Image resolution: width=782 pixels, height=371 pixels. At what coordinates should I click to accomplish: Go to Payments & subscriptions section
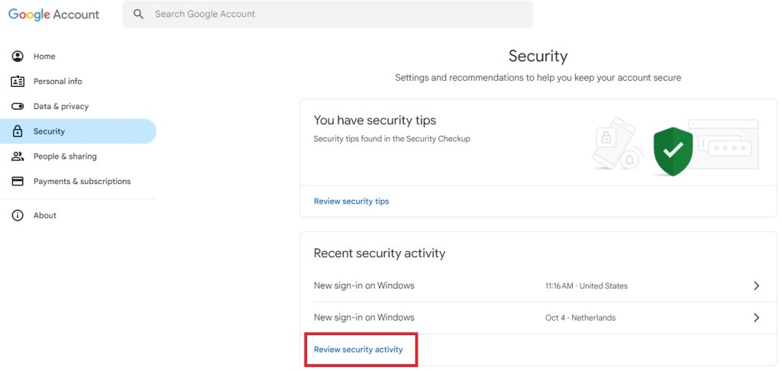coord(82,182)
